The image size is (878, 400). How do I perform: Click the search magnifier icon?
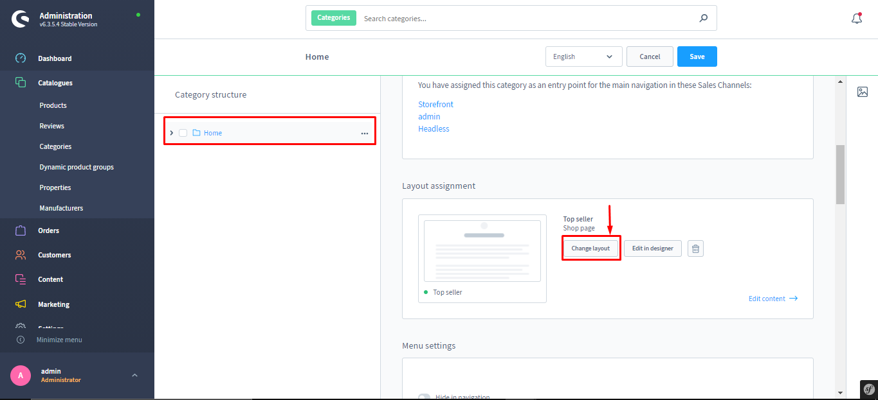pyautogui.click(x=703, y=19)
